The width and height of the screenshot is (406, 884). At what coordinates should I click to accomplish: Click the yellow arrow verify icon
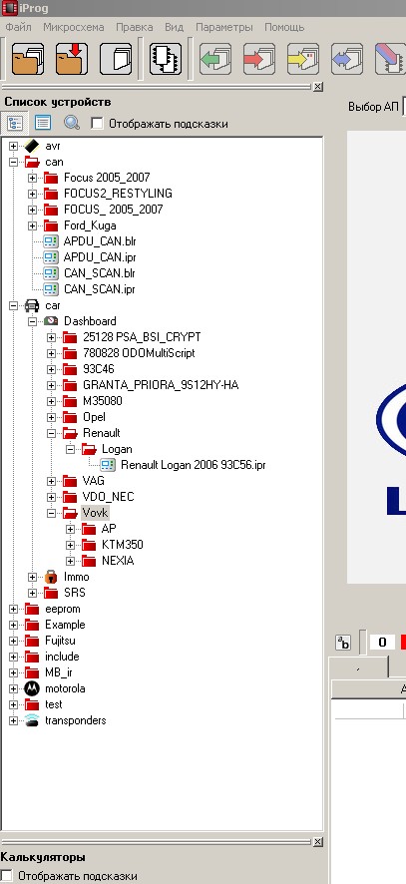point(303,59)
